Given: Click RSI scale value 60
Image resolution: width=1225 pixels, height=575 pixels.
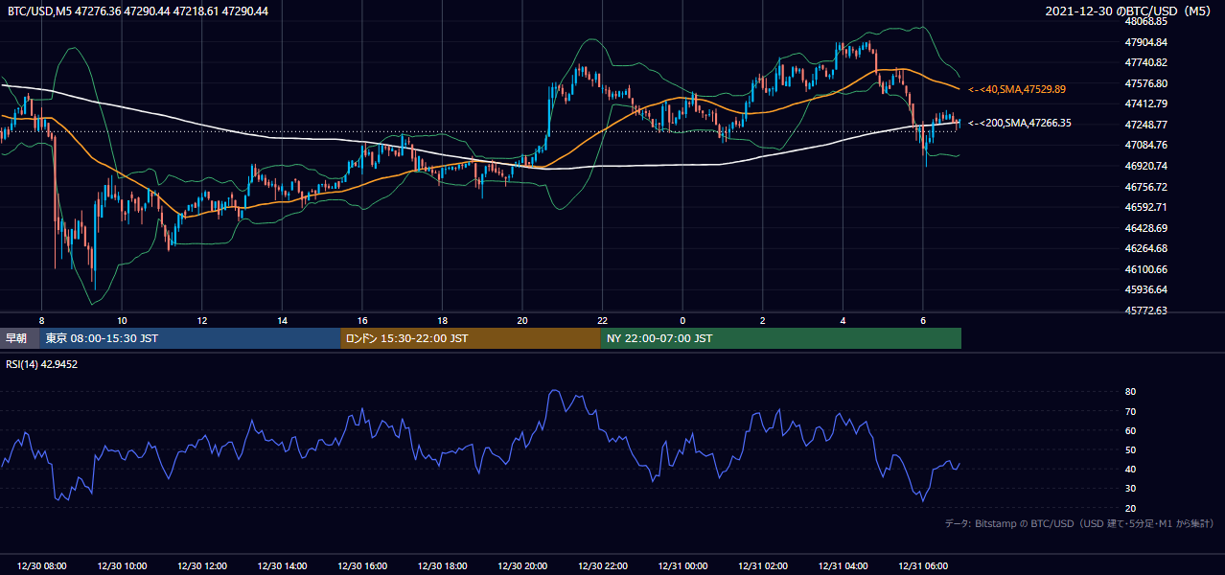Looking at the screenshot, I should coord(1131,430).
